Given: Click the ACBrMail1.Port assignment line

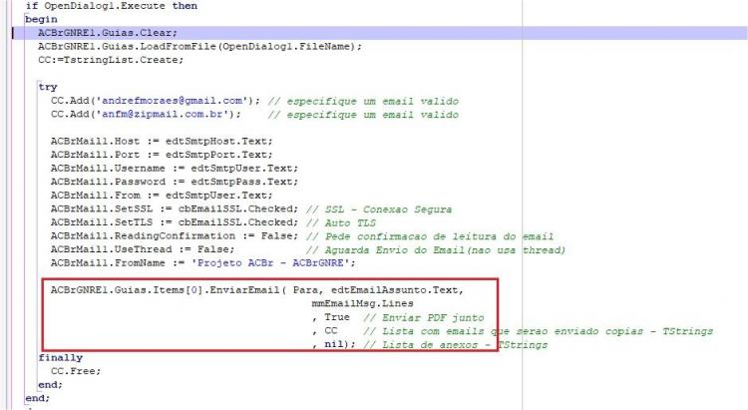Looking at the screenshot, I should tap(162, 155).
